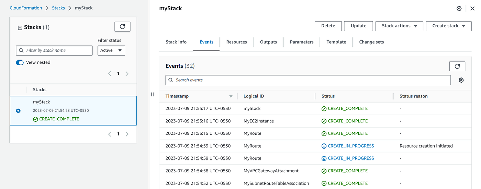
Task: Go to next page at top of Stacks list
Action: [x=127, y=73]
